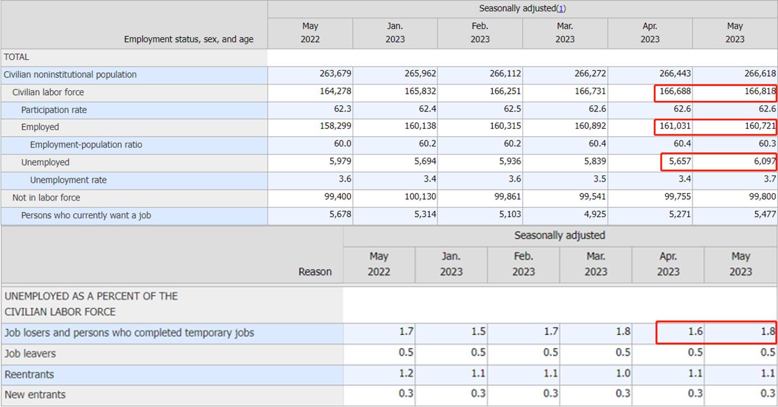Select the 6,097 unemployed value cell
Screen dimensions: 778x407
(765, 162)
